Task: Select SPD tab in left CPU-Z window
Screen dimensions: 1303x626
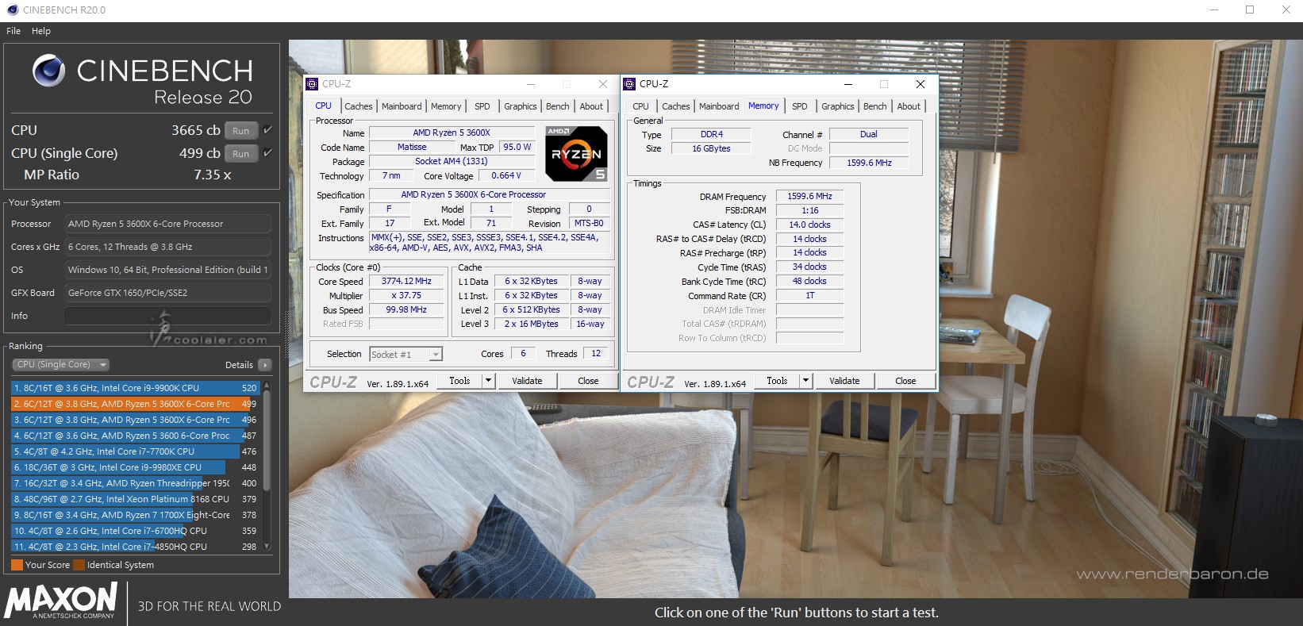Action: 482,106
